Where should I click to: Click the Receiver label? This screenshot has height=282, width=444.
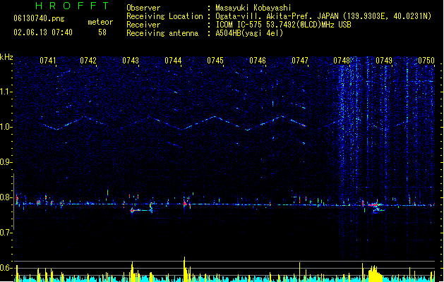[x=143, y=25]
